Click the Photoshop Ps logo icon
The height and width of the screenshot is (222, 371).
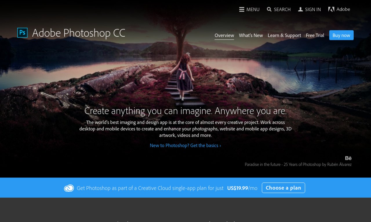[x=22, y=33]
